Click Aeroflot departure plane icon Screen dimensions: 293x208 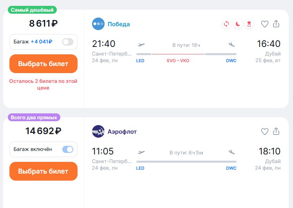pos(141,152)
